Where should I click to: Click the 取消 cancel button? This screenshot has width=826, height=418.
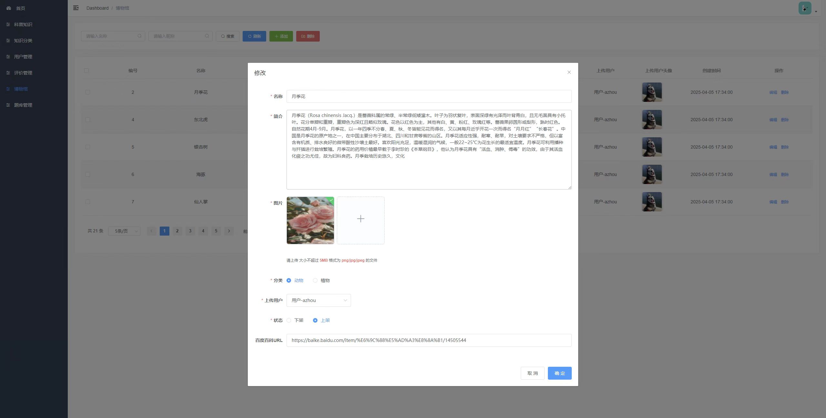pyautogui.click(x=532, y=373)
